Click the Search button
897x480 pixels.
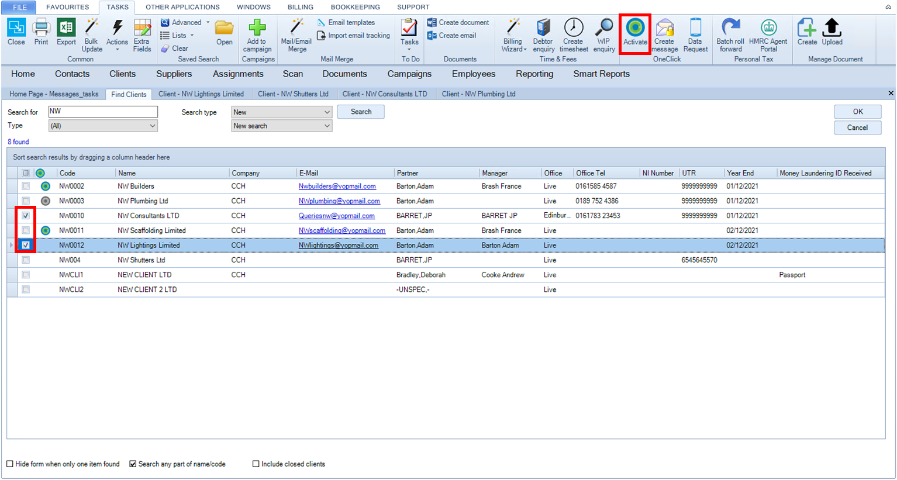(x=361, y=112)
